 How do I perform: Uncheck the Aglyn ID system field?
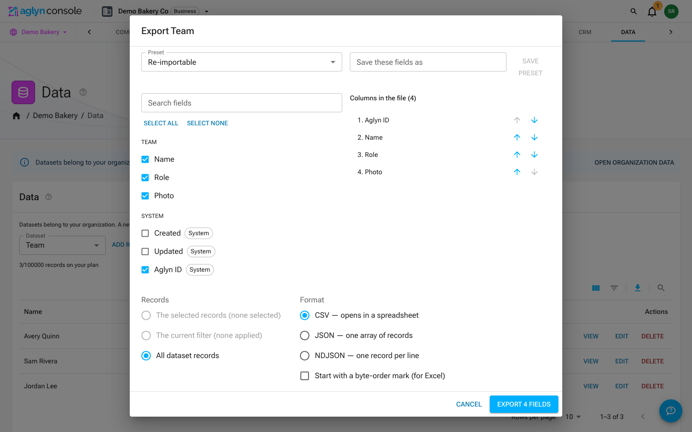[145, 270]
